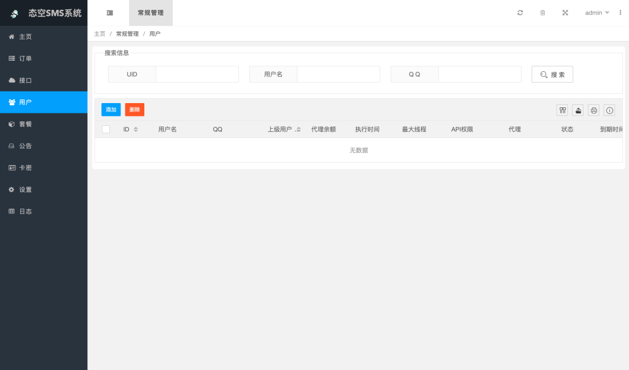This screenshot has height=370, width=629.
Task: Print the table using the printer icon
Action: coord(594,110)
